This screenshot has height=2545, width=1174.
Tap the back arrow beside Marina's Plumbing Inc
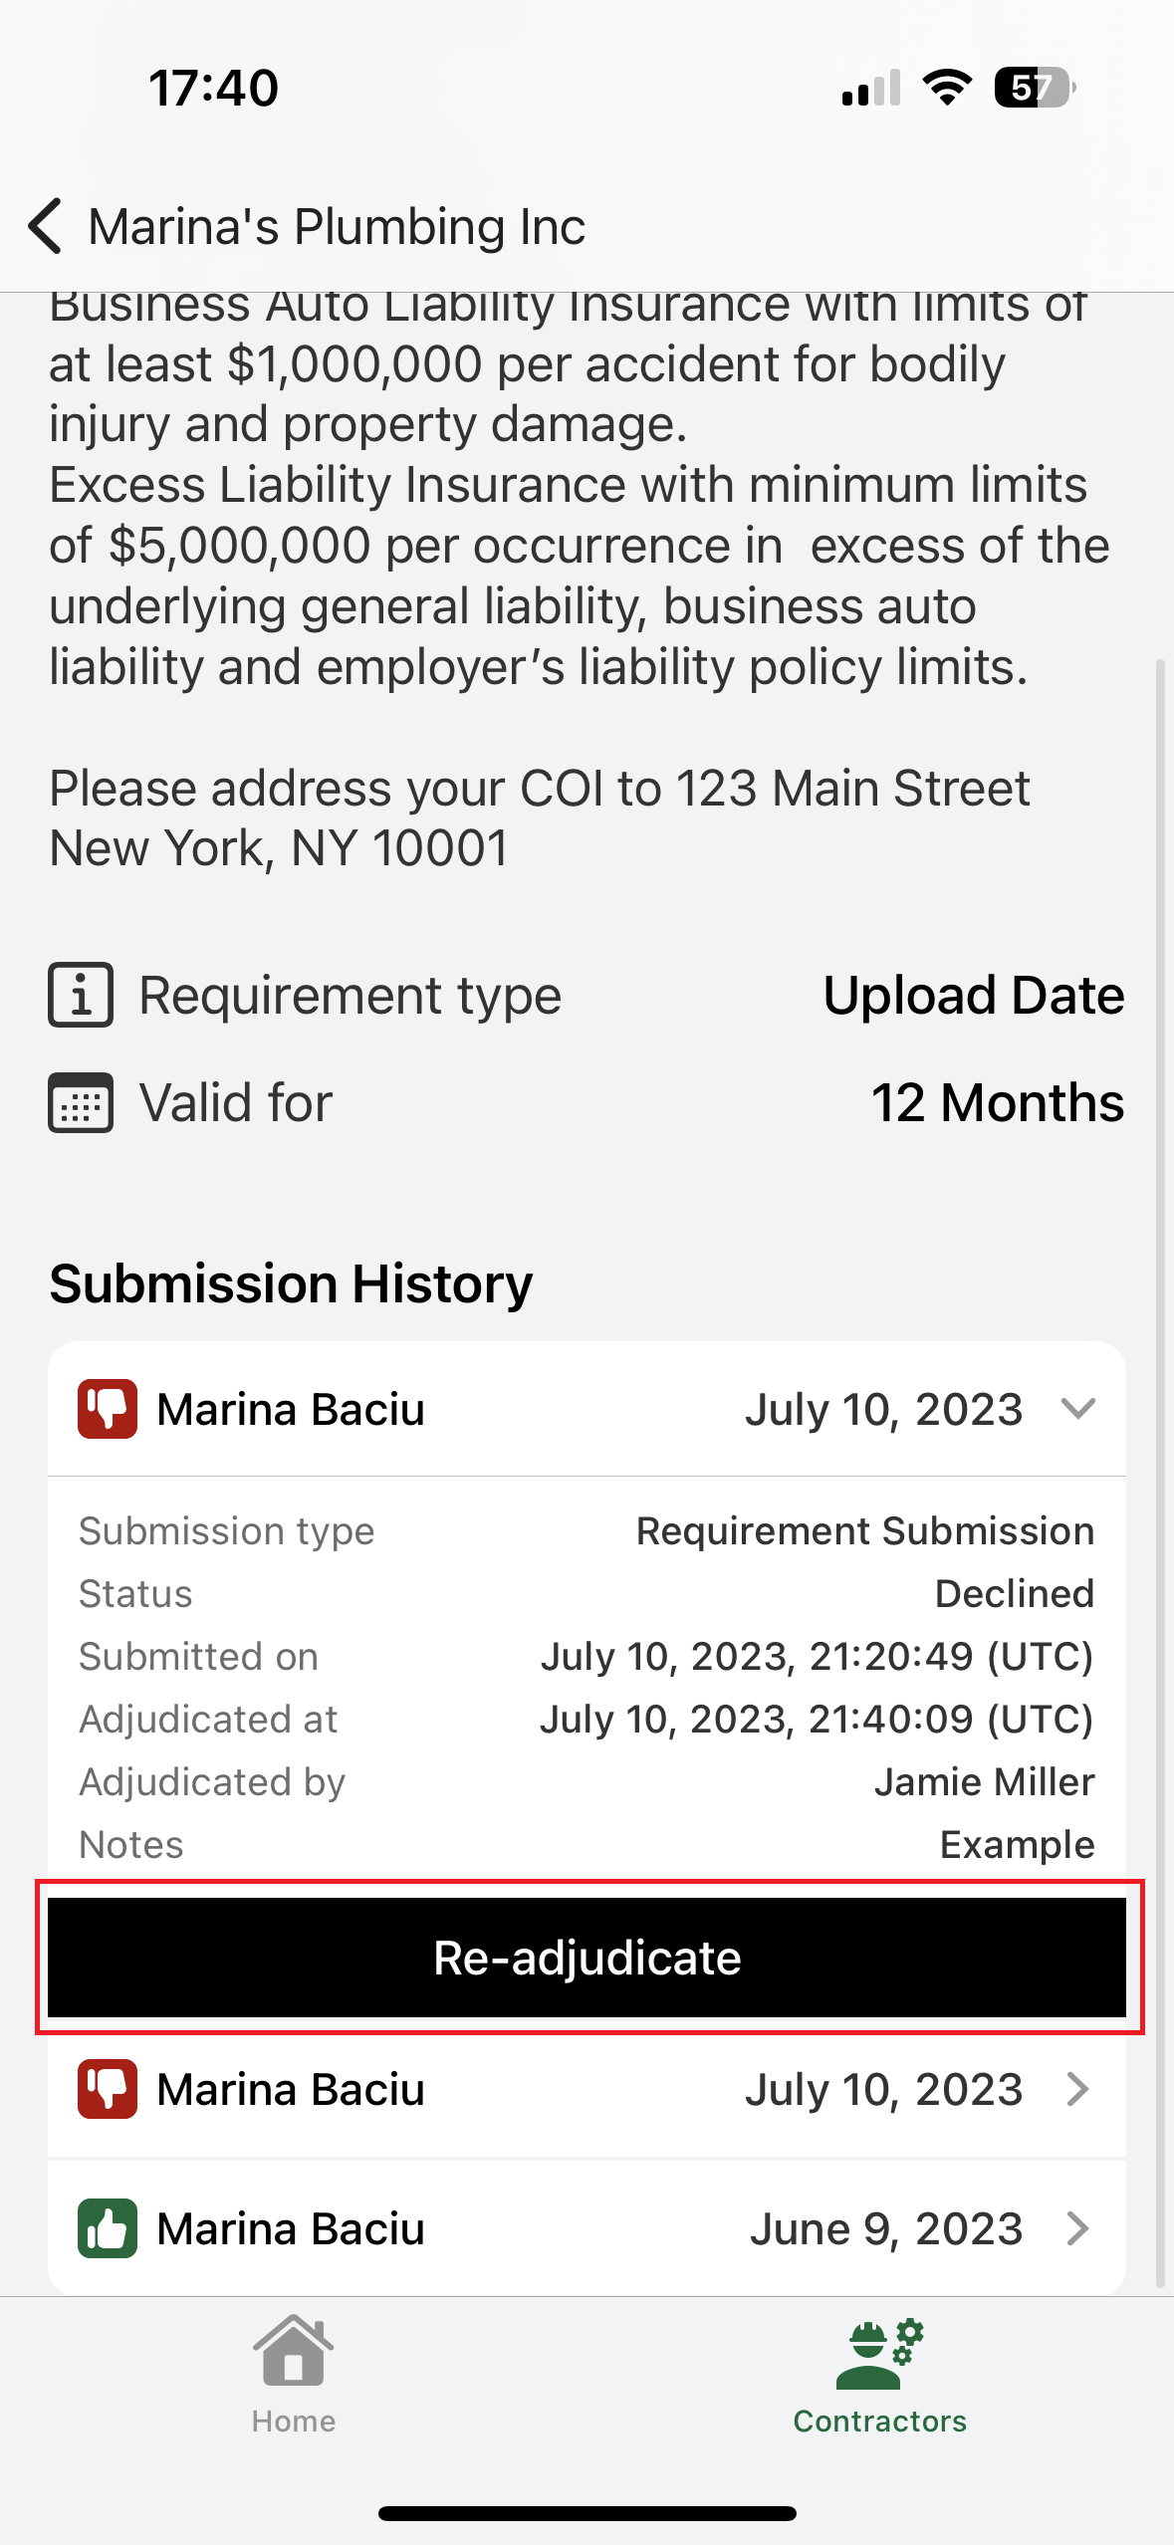click(x=46, y=226)
